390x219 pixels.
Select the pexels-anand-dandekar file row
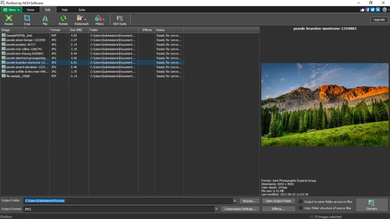92,67
